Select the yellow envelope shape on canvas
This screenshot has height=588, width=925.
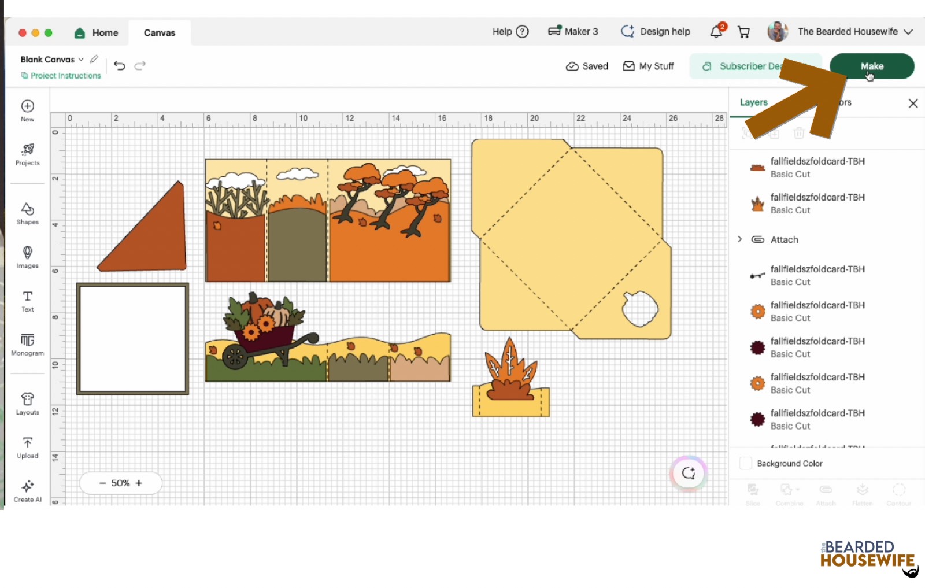pos(571,239)
